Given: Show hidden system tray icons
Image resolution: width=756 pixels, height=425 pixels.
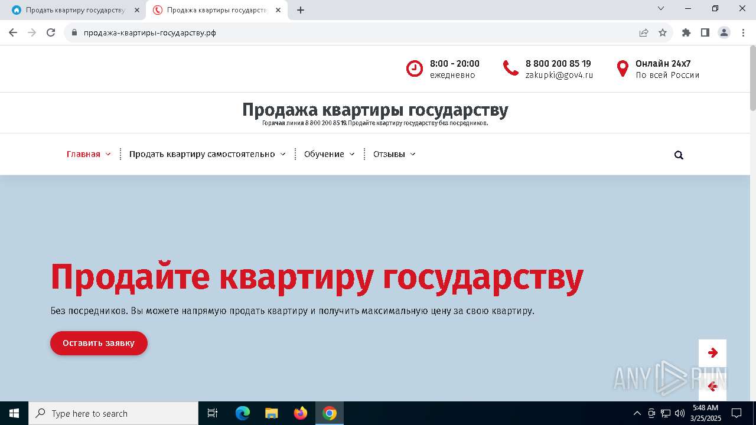Looking at the screenshot, I should point(637,413).
